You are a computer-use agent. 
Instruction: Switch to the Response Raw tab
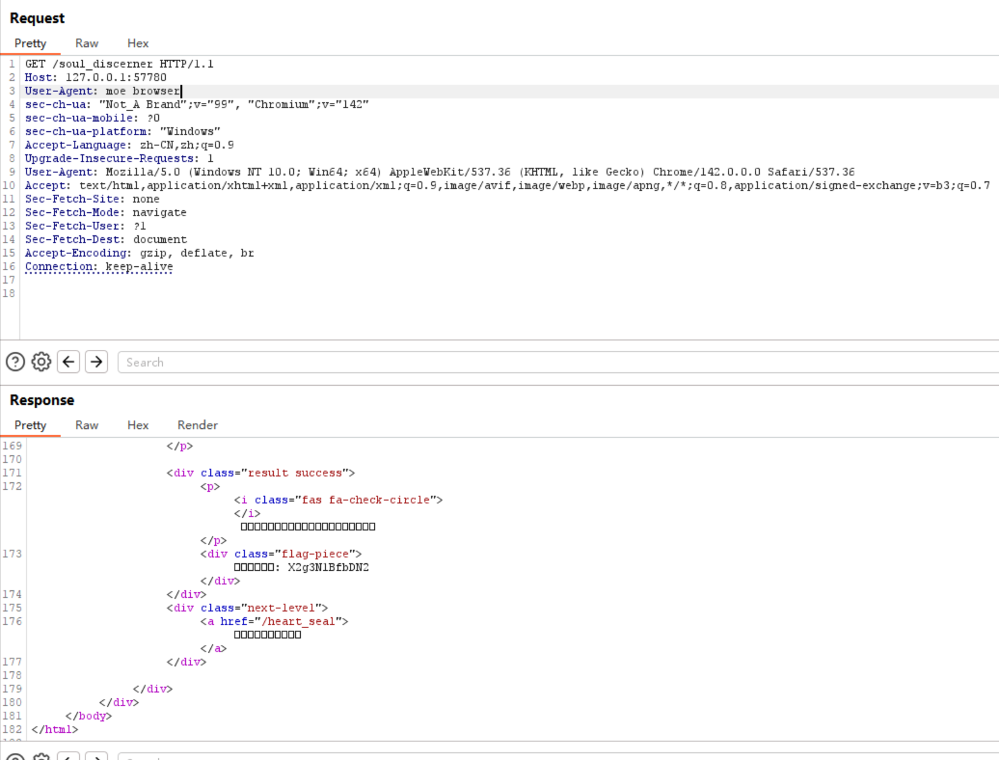87,425
